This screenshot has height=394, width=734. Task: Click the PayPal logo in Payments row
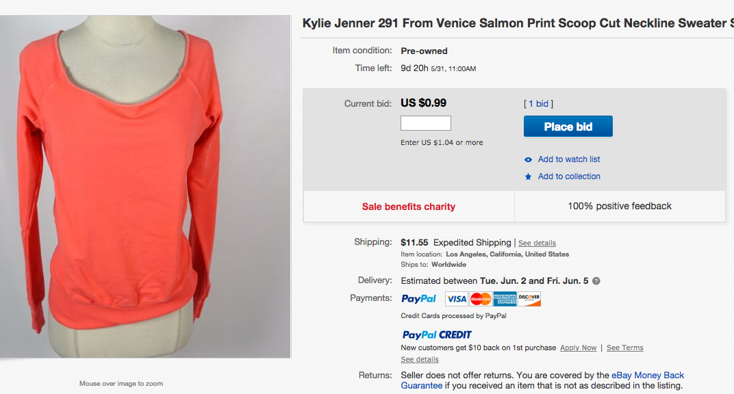point(418,298)
